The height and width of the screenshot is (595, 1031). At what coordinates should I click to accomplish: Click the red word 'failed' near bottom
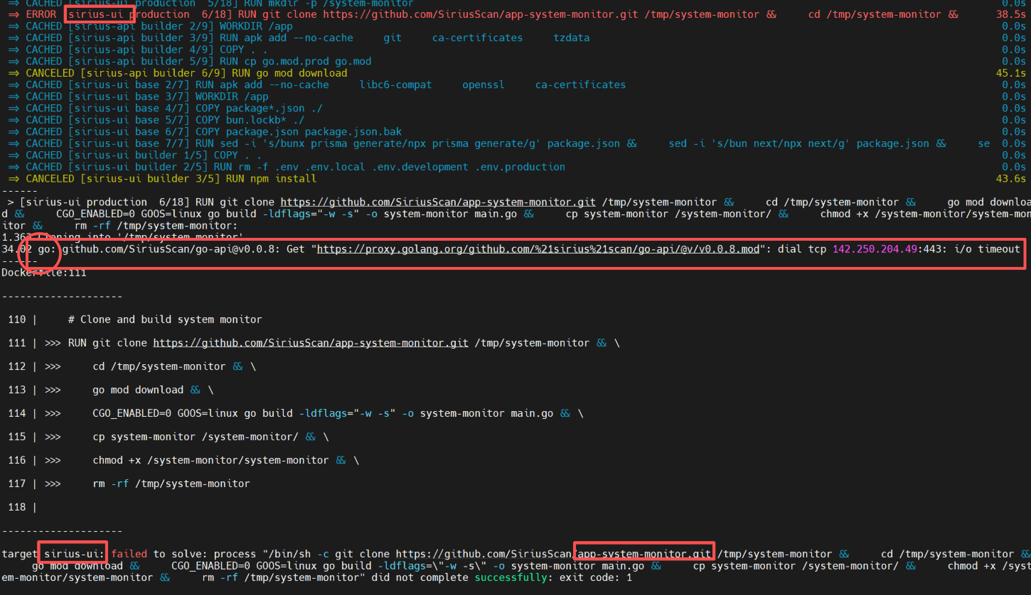coord(129,554)
